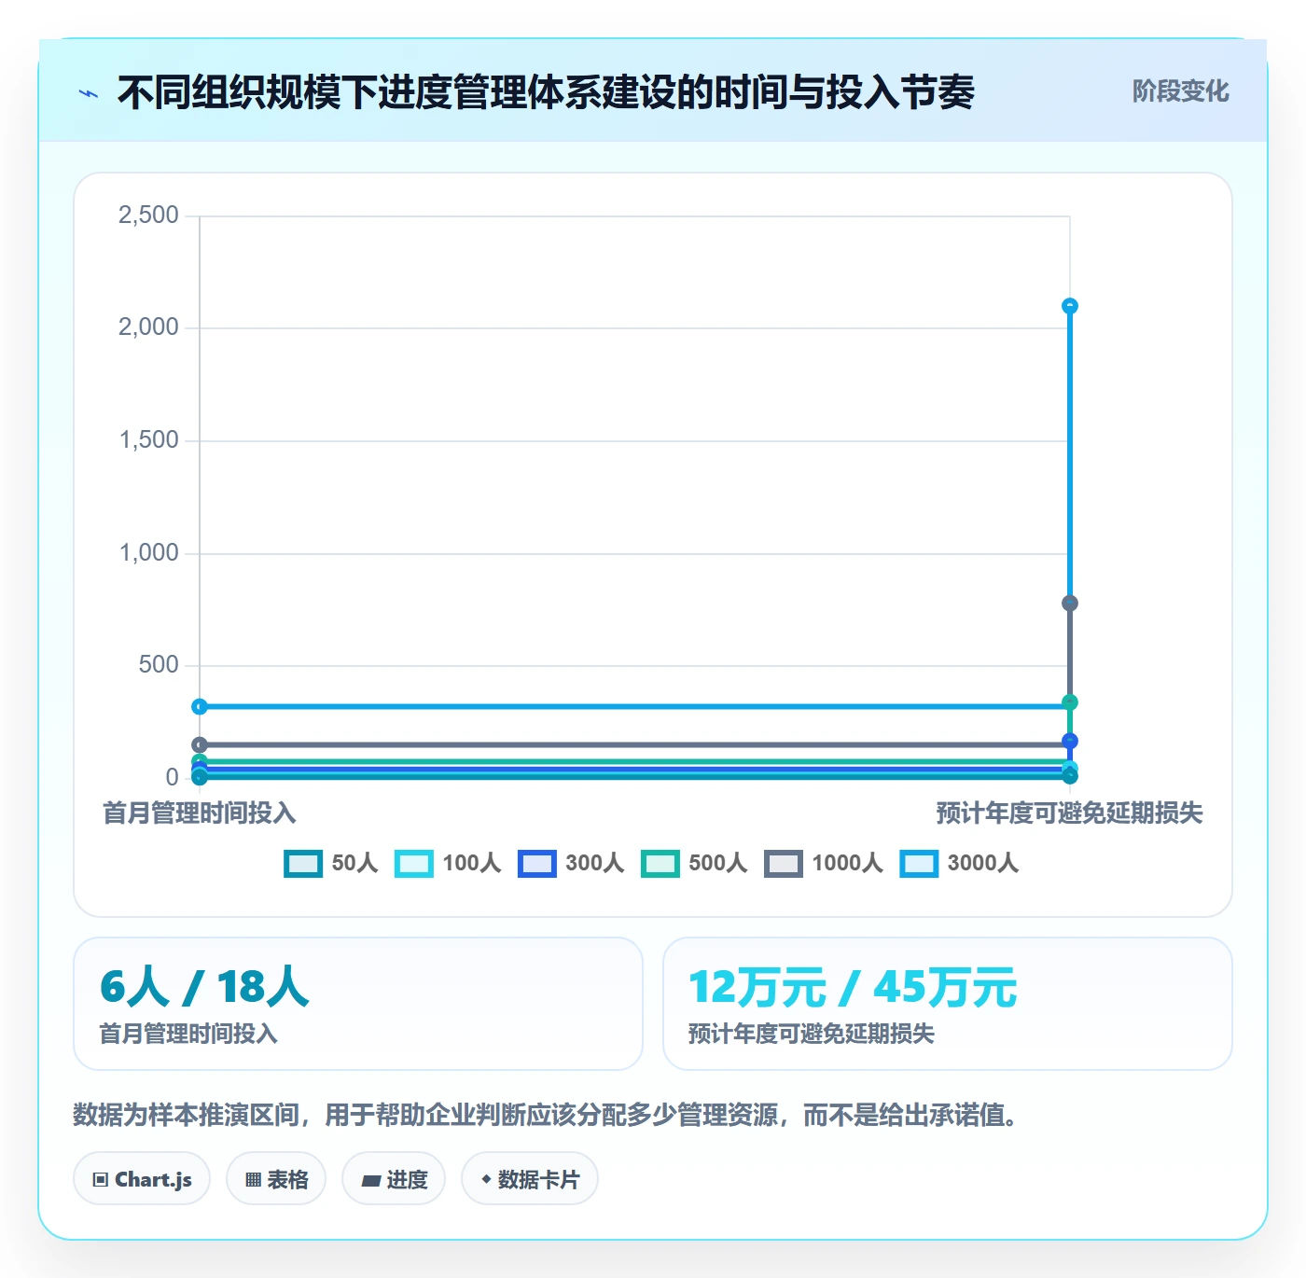Toggle the 300人 legend series
Image resolution: width=1306 pixels, height=1278 pixels.
[571, 863]
